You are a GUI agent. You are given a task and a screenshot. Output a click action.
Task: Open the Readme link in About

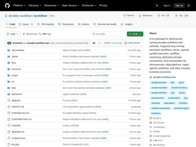coord(155,118)
